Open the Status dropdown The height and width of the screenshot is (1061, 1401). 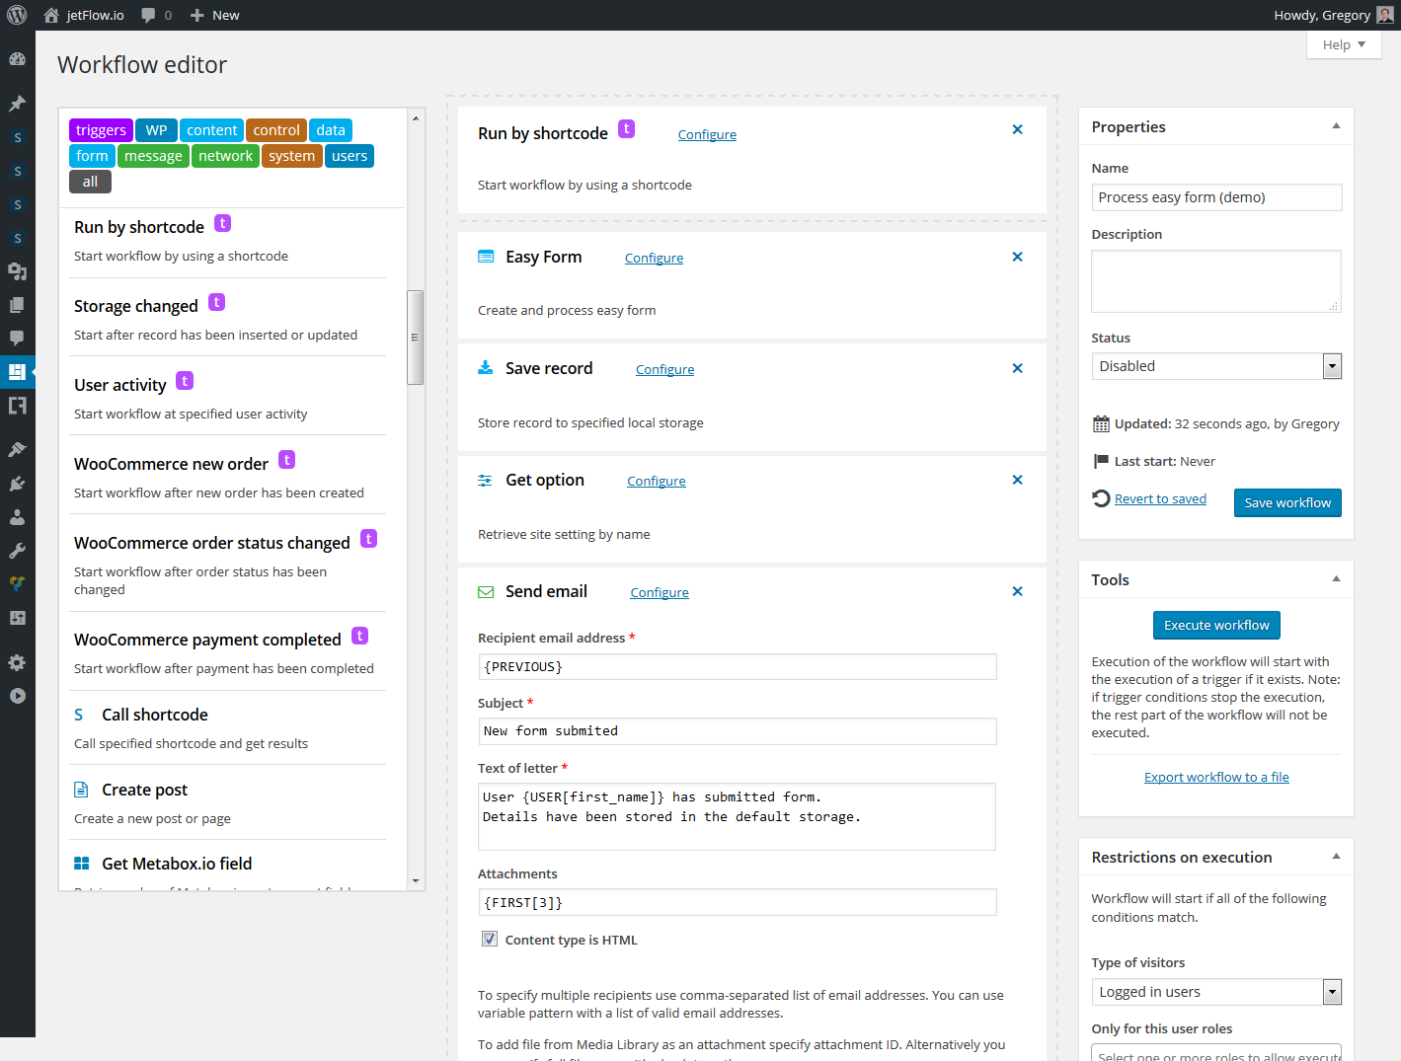click(1215, 366)
